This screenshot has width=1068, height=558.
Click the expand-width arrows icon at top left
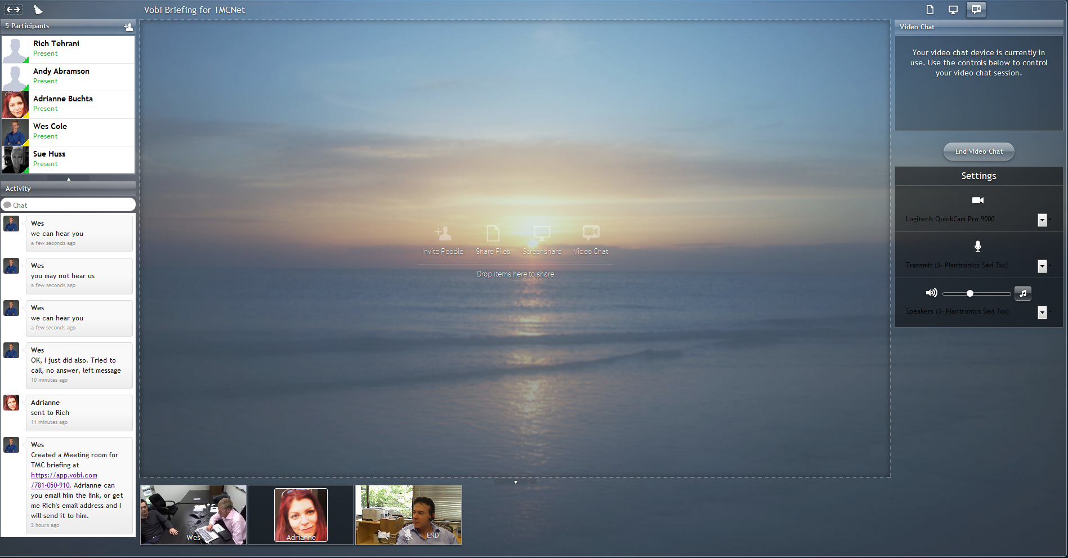pos(13,10)
